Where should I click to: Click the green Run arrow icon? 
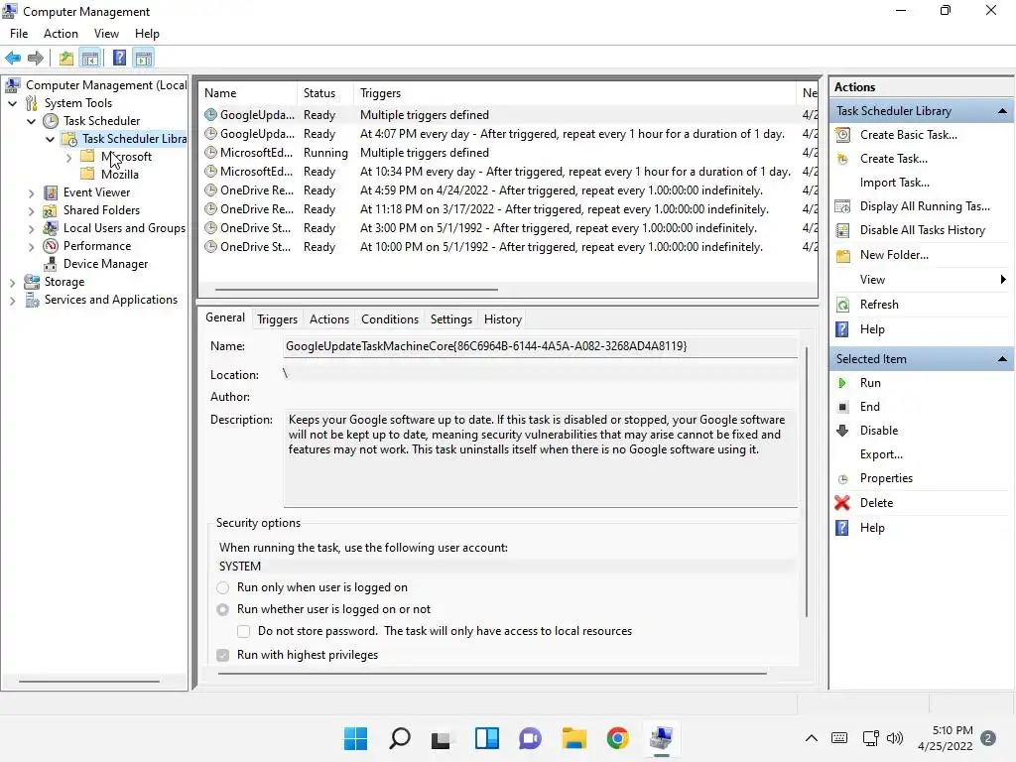[842, 383]
